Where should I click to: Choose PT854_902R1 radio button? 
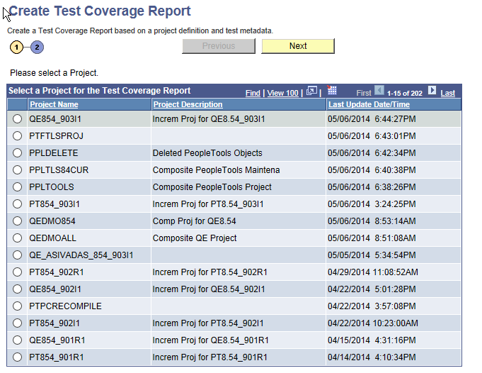coord(17,272)
